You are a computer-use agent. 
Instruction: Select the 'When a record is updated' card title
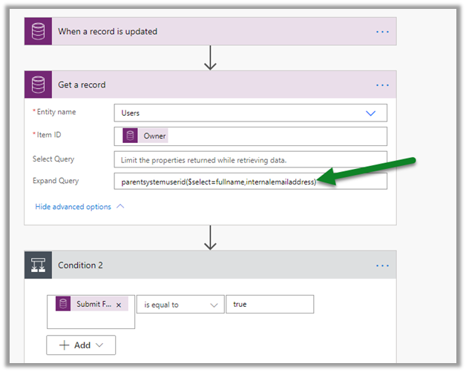[x=108, y=32]
